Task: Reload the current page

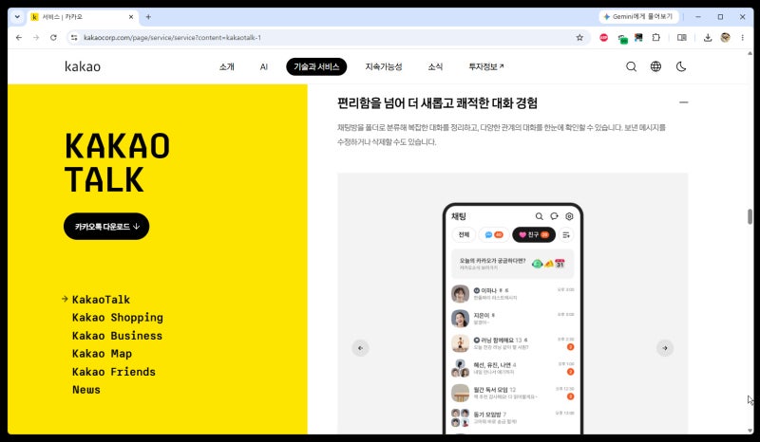Action: coord(53,37)
